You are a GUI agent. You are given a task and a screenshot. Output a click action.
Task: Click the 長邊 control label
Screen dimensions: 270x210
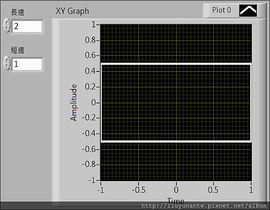pos(18,12)
